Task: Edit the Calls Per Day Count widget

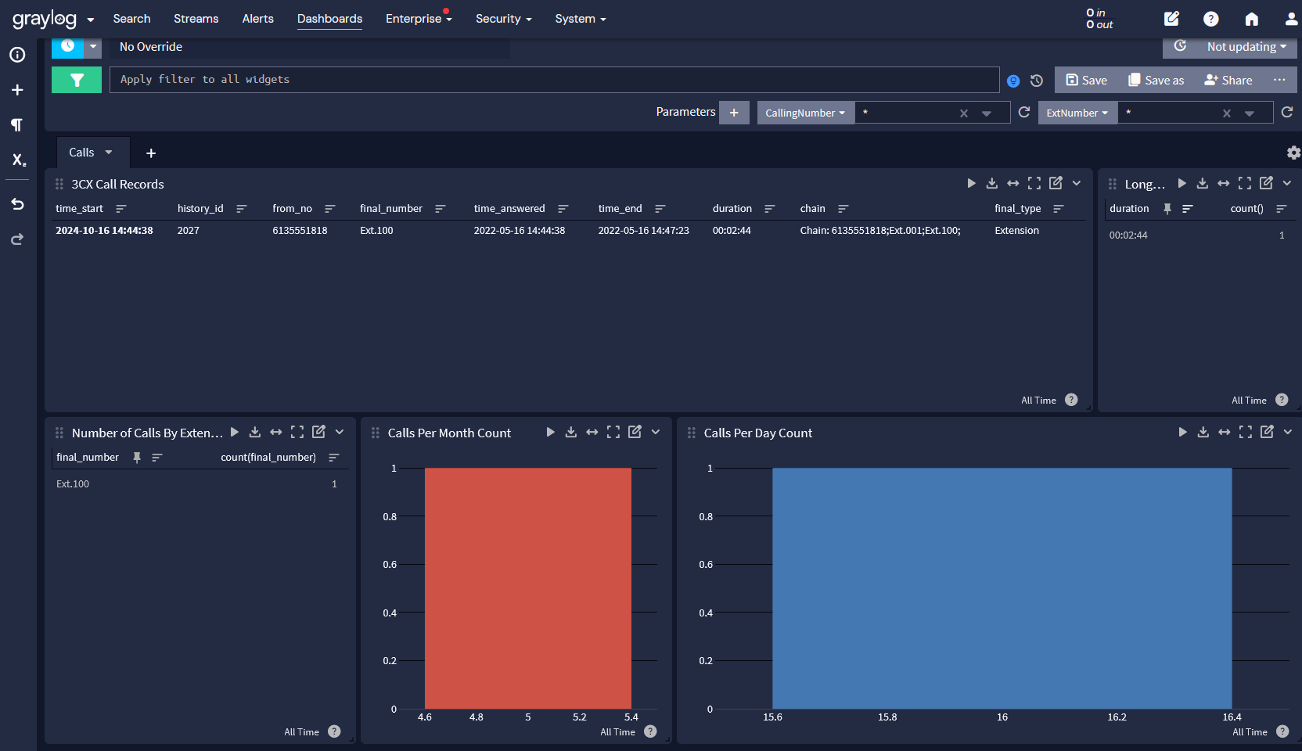Action: click(x=1267, y=432)
